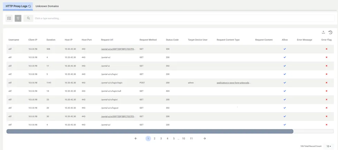Screen dimensions: 338x150
Task: Select the /portal-ui/x/logout URL cell
Action: pyautogui.click(x=110, y=108)
